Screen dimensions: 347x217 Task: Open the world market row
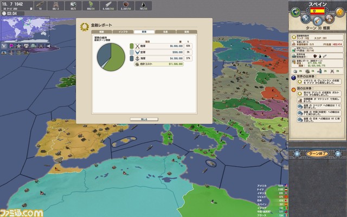[x=317, y=55]
